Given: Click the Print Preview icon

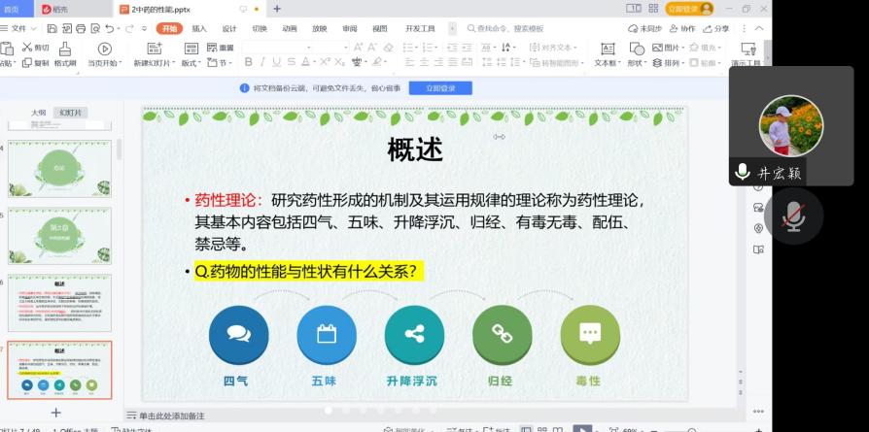Looking at the screenshot, I should click(x=95, y=28).
